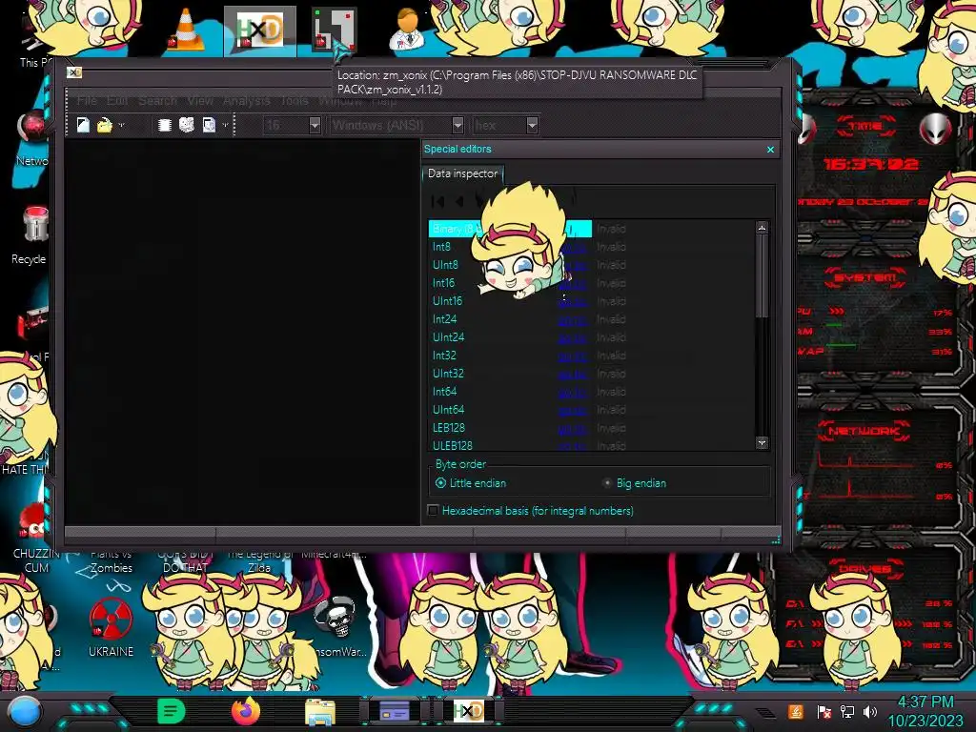Select the UInt8 row

(591, 265)
